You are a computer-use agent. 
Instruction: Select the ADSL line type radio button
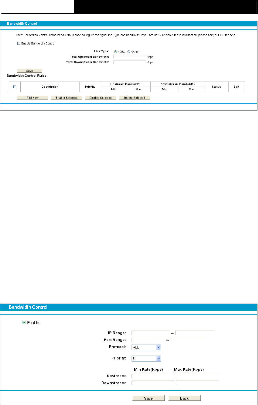click(x=115, y=52)
